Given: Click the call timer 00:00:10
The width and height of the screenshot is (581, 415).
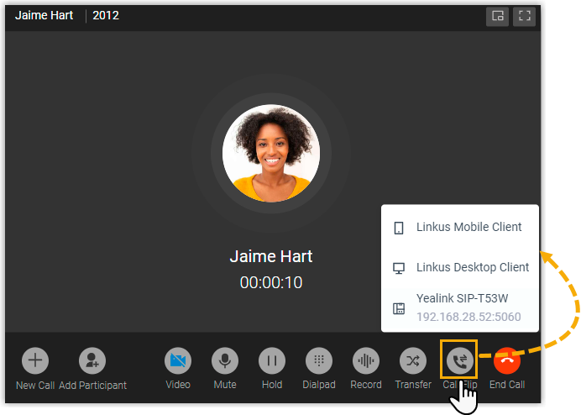Looking at the screenshot, I should click(271, 282).
